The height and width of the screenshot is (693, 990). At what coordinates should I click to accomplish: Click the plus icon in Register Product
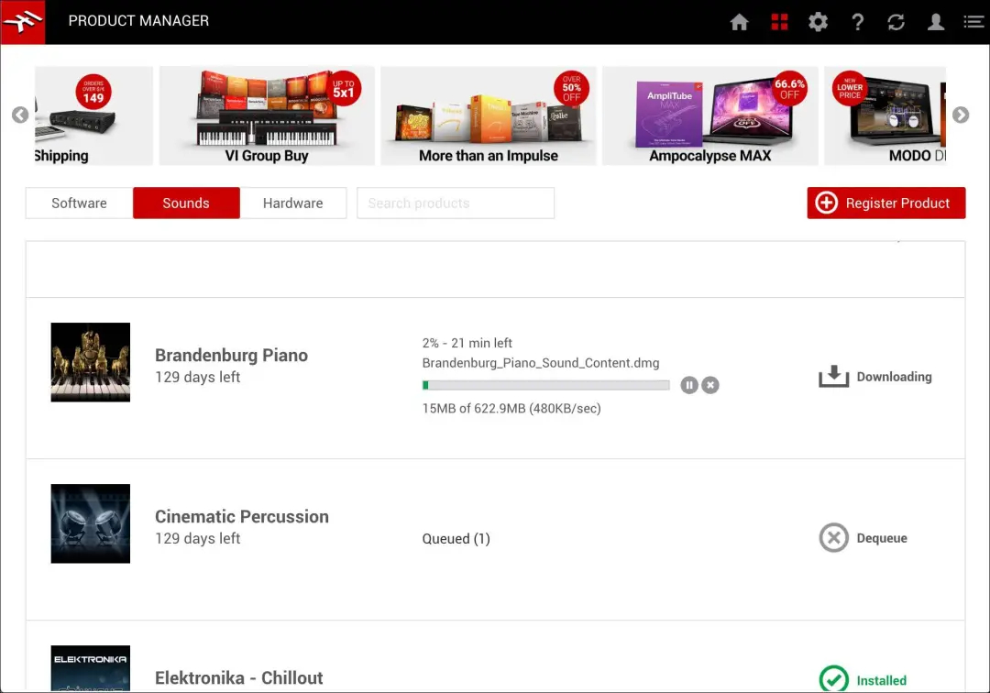pyautogui.click(x=827, y=203)
